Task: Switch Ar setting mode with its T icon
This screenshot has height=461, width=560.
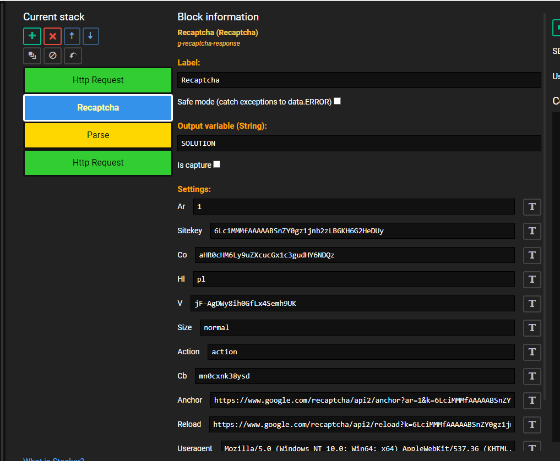Action: 532,207
